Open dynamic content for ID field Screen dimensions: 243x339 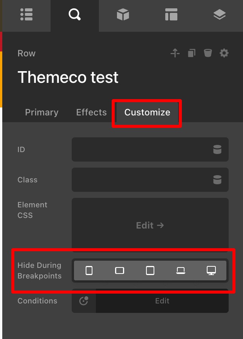217,149
